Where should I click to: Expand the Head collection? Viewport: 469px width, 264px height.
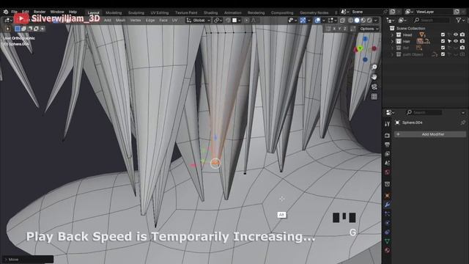(x=392, y=35)
